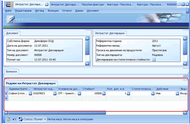Open the Функции menu
190x124 pixels.
click(53, 11)
